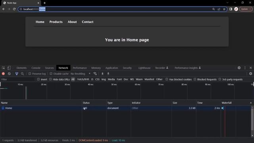Go back using the browser back arrow
Image resolution: width=254 pixels, height=143 pixels.
pyautogui.click(x=4, y=9)
